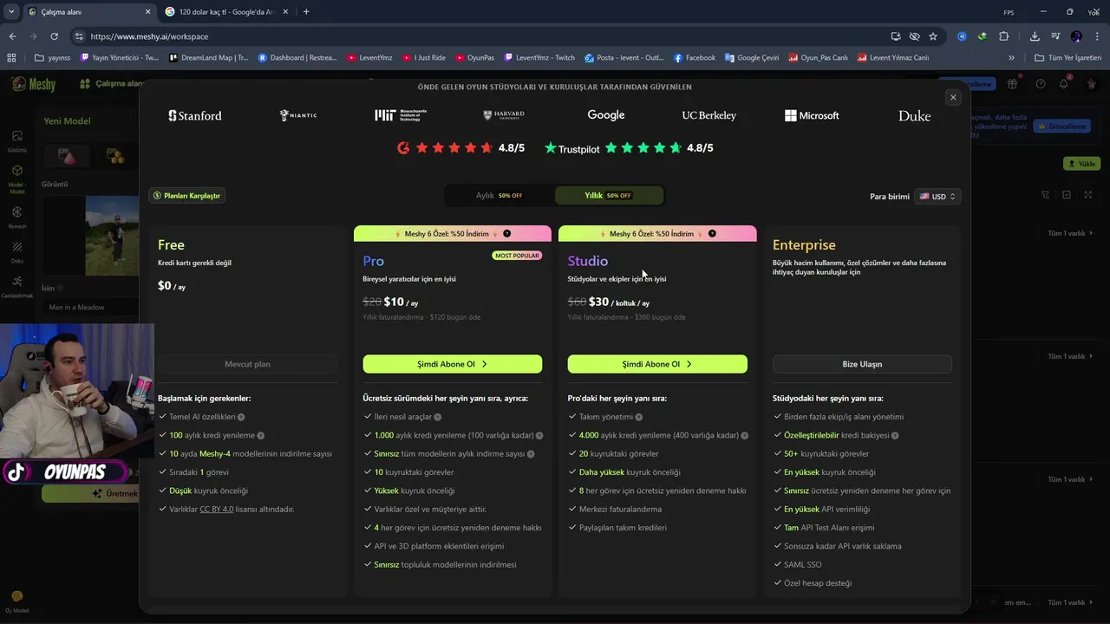
Task: Open the Remesh tool in the sidebar
Action: (x=17, y=217)
